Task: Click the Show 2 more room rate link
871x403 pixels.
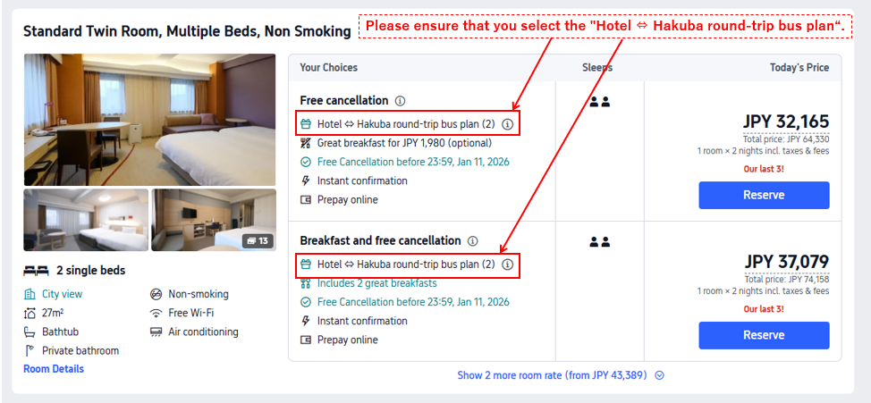Action: [551, 375]
